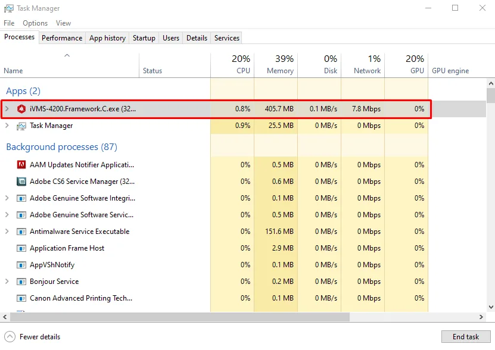
Task: Click the horizontal scrollbar thumb
Action: coord(180,317)
